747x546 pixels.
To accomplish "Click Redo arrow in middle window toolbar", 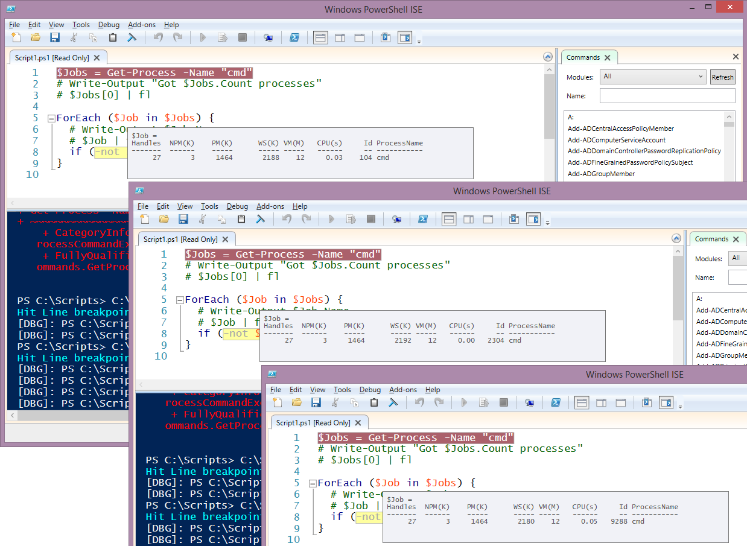I will [x=307, y=219].
